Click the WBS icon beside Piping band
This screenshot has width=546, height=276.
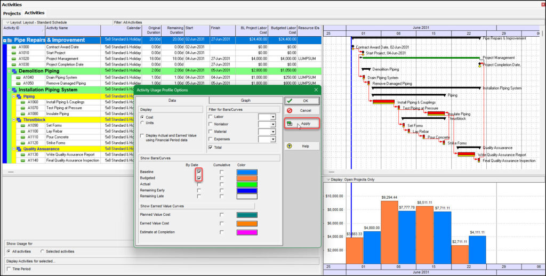(19, 96)
